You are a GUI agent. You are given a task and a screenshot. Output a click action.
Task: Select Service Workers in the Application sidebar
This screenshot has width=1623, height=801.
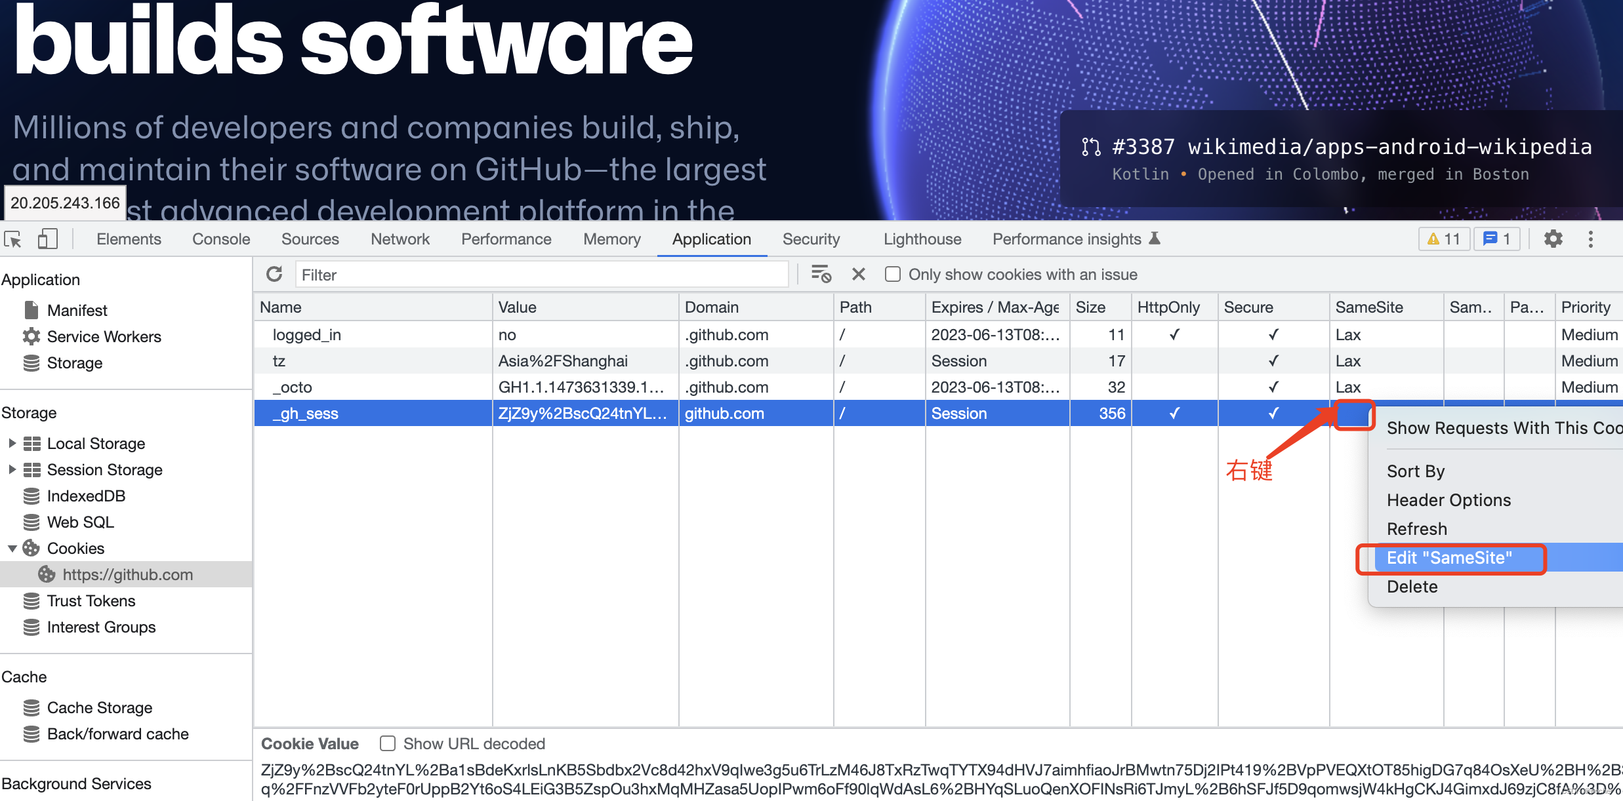(x=103, y=336)
